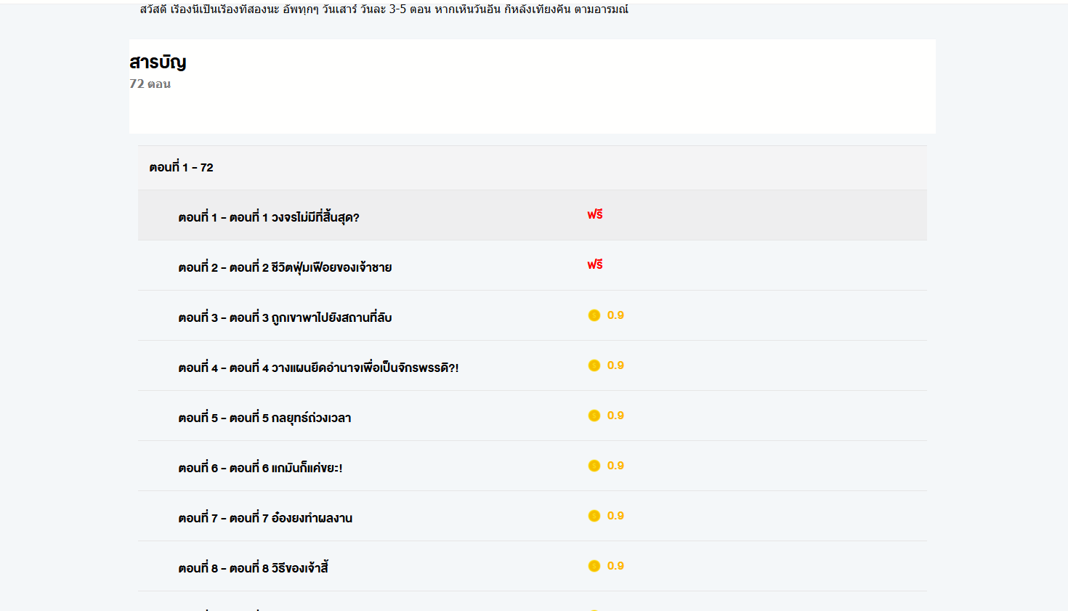Click the coin icon for chapter 4
This screenshot has width=1068, height=611.
pos(594,365)
